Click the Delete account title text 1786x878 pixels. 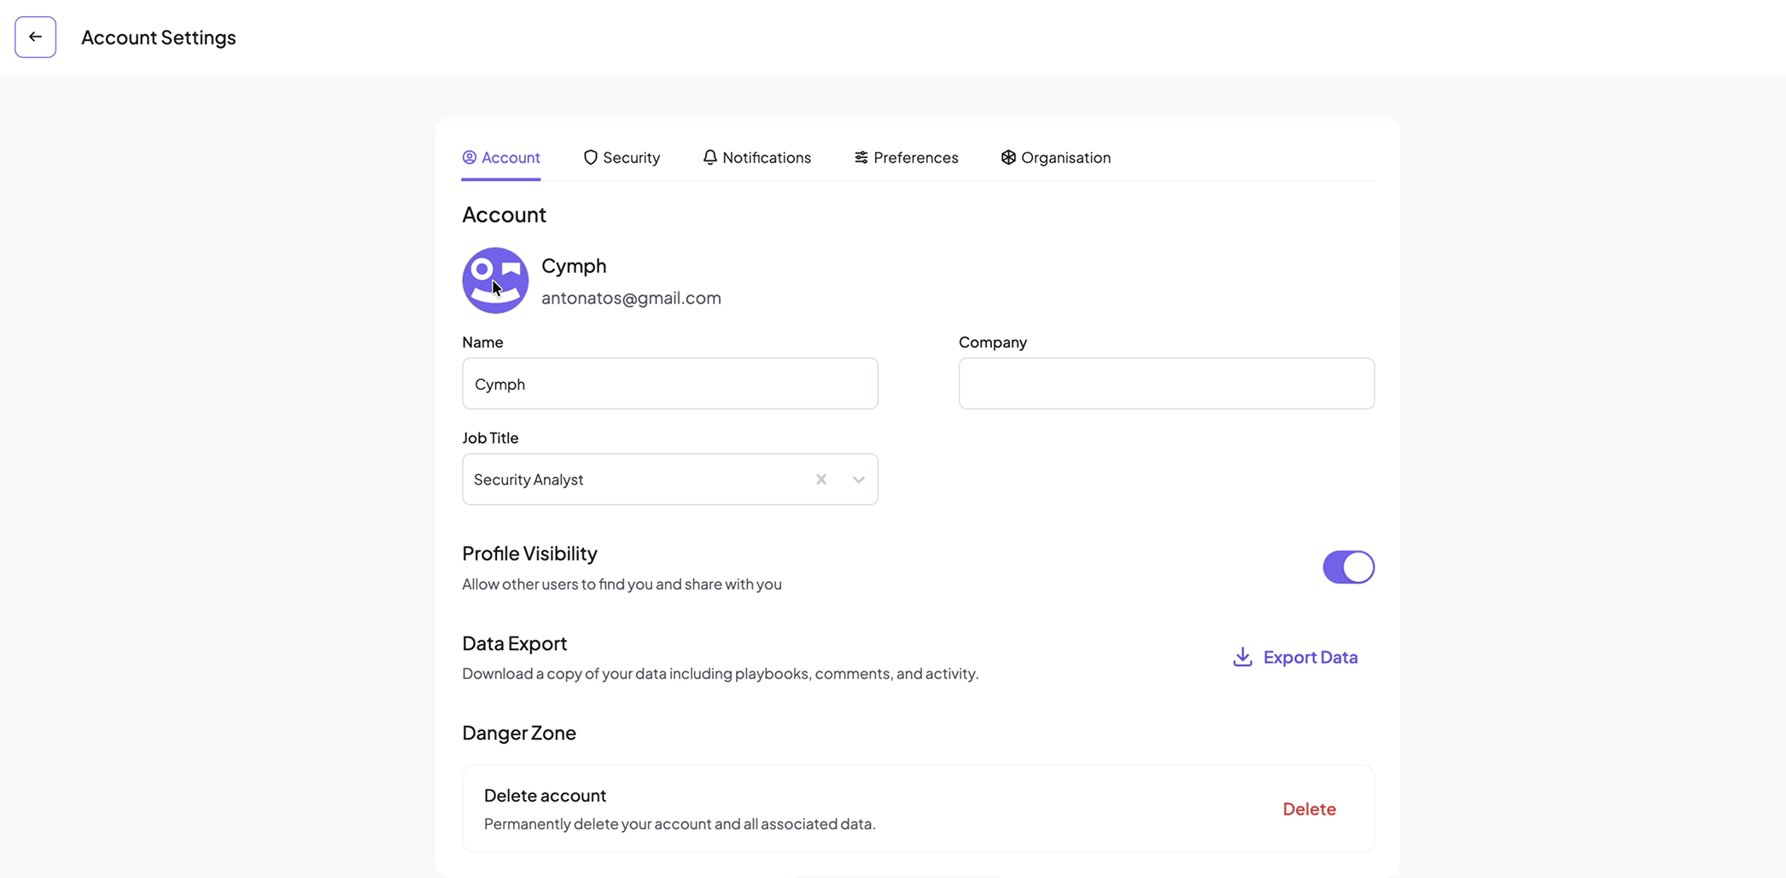(x=545, y=795)
